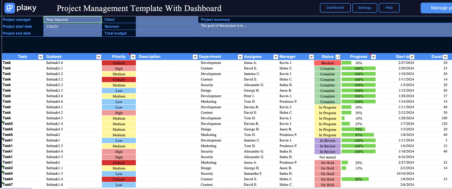This screenshot has height=189, width=452.
Task: Switch to the Dashboard tab
Action: coord(335,8)
